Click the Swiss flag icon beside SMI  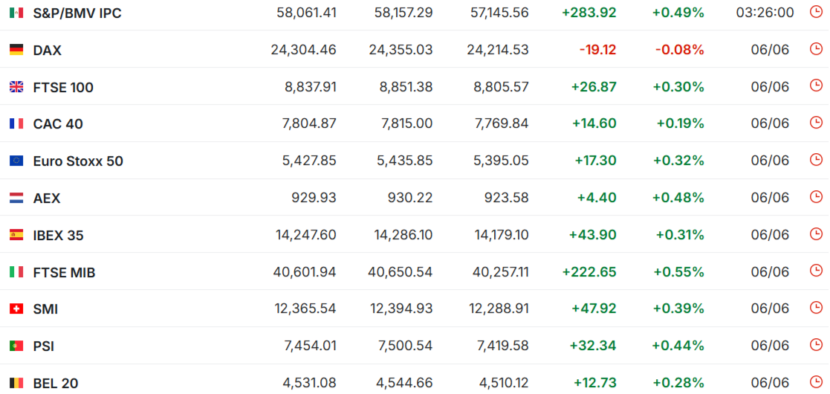click(16, 309)
